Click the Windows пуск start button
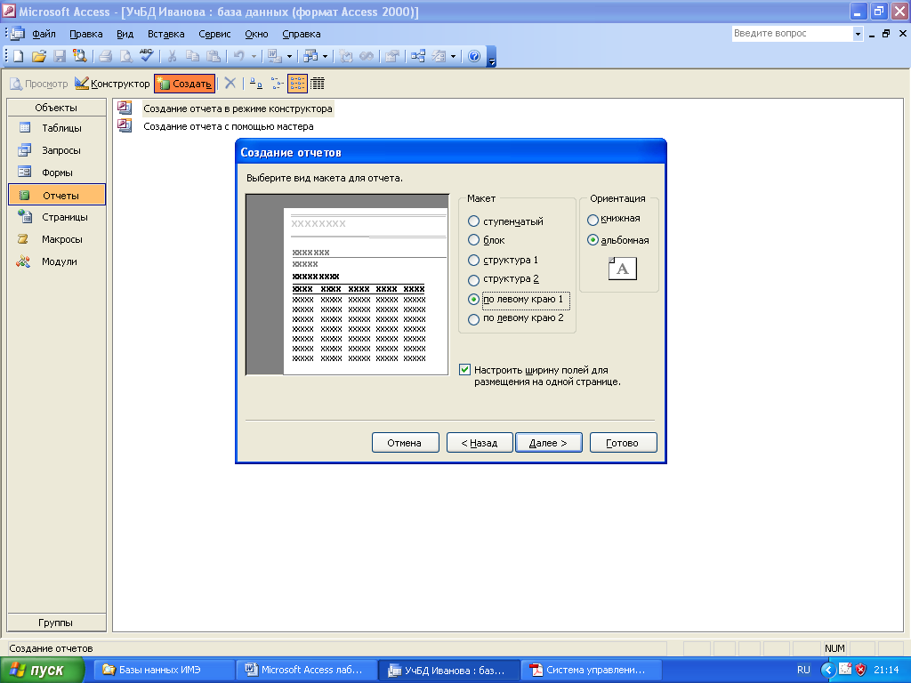911x683 pixels. coord(43,671)
